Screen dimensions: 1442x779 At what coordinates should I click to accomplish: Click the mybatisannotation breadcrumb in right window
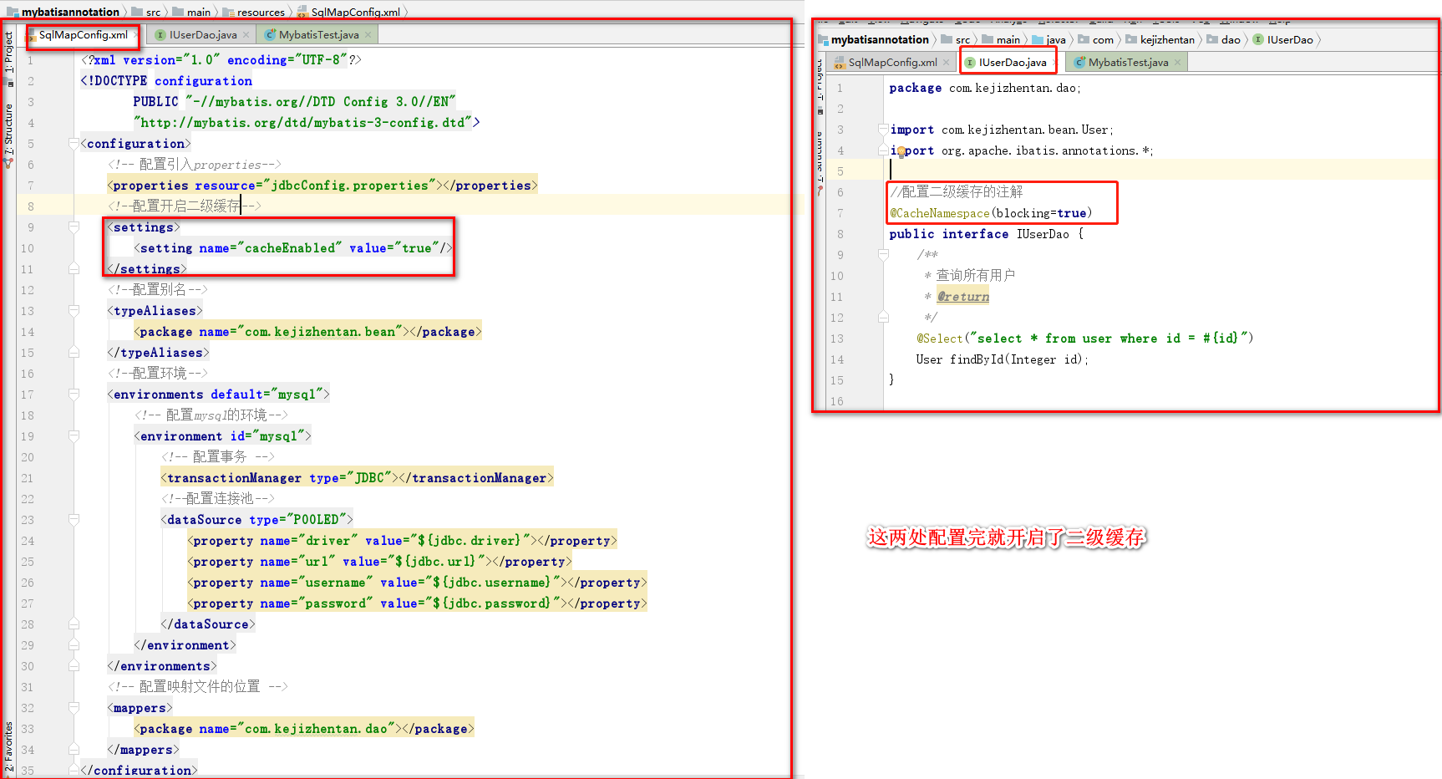click(x=873, y=39)
